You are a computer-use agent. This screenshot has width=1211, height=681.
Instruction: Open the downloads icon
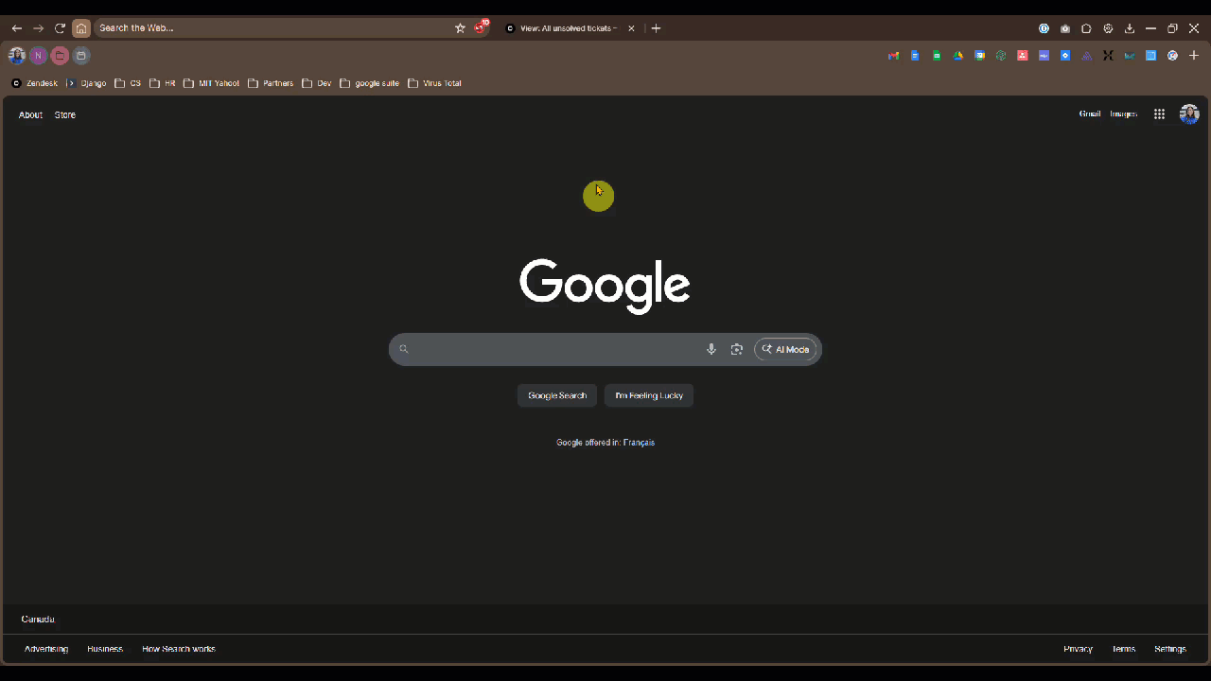coord(1129,28)
